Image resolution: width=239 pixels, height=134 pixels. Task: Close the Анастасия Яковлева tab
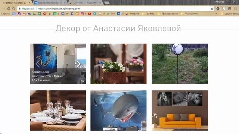(x=30, y=3)
